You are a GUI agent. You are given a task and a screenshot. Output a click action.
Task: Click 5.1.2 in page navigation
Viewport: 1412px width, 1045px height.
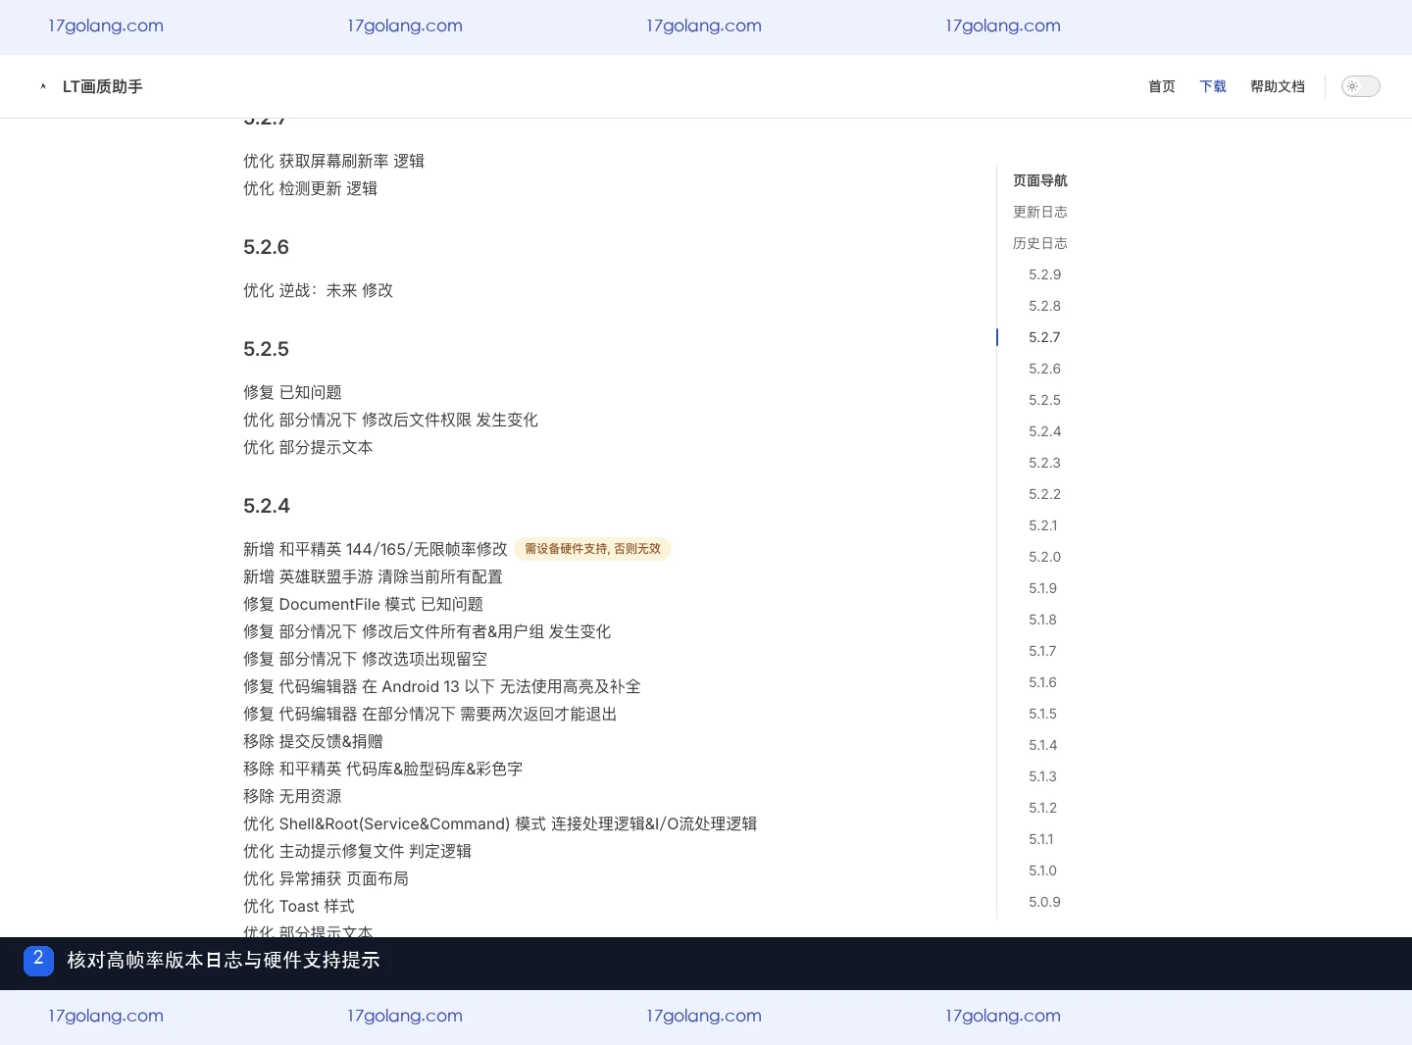click(1042, 808)
